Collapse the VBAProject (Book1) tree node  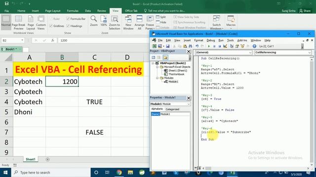tap(153, 63)
